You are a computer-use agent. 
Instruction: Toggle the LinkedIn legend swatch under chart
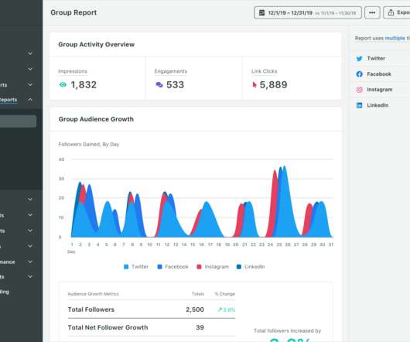239,267
